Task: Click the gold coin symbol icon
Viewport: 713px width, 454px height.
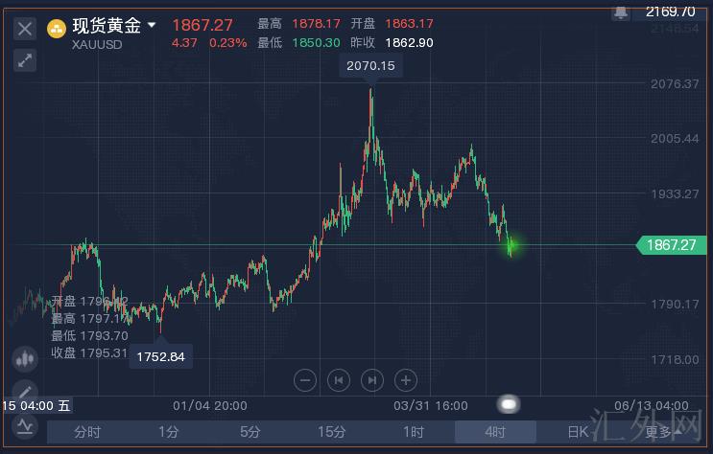Action: tap(57, 28)
